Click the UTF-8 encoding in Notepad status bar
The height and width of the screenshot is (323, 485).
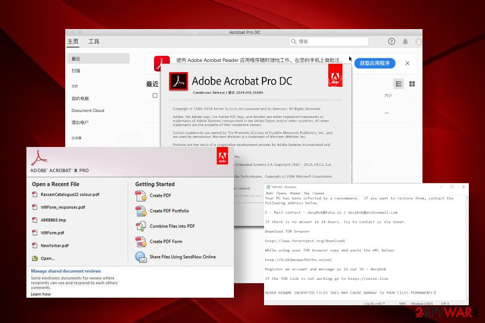pos(445,304)
